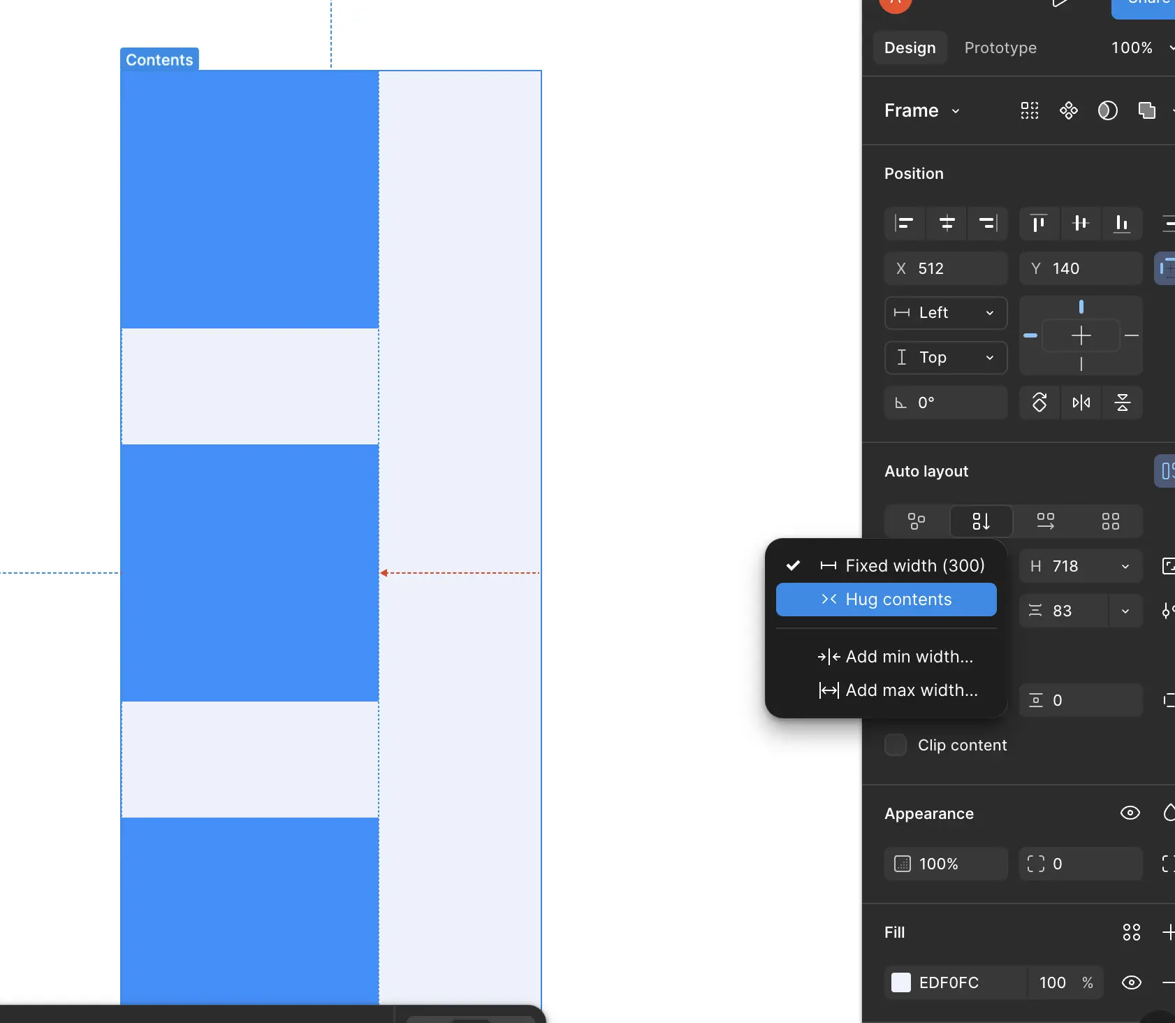Choose Hug contents from the menu

click(x=886, y=600)
